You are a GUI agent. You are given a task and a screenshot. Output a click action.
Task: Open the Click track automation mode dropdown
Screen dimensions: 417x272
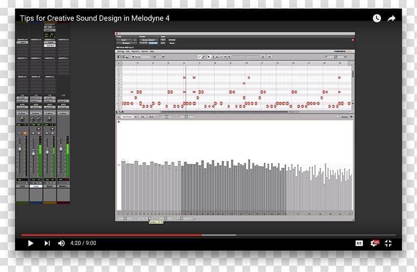(22, 107)
